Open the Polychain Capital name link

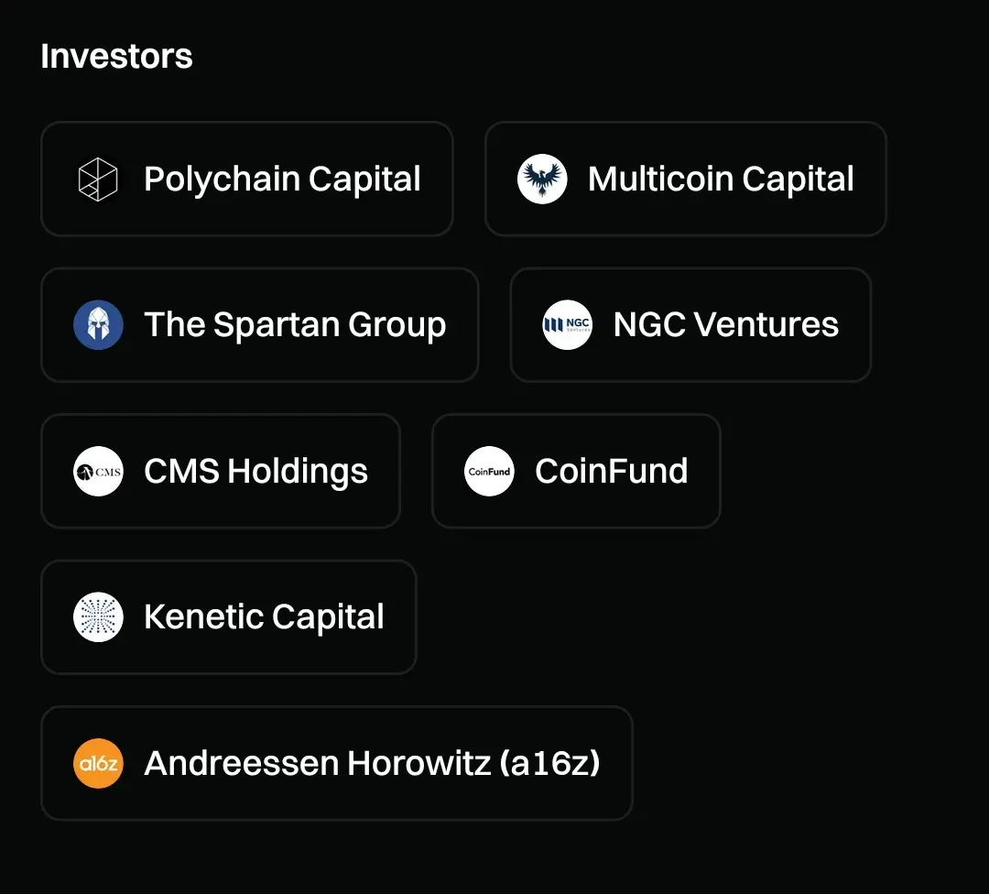tap(282, 179)
